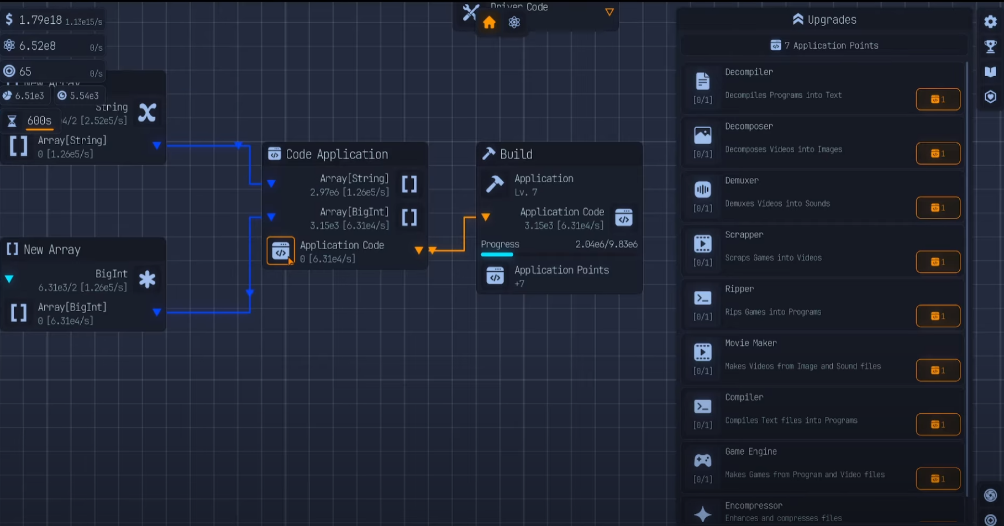Open the settings gear in the sidebar
This screenshot has height=526, width=1004.
tap(990, 22)
